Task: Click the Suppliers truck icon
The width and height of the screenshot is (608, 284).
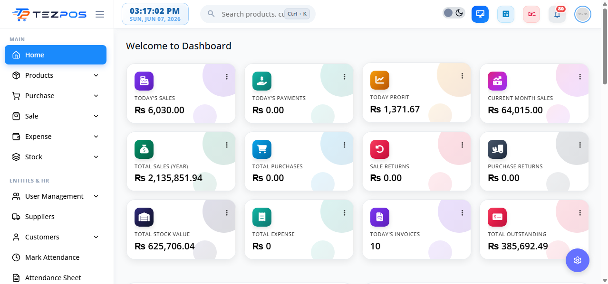Action: [16, 217]
